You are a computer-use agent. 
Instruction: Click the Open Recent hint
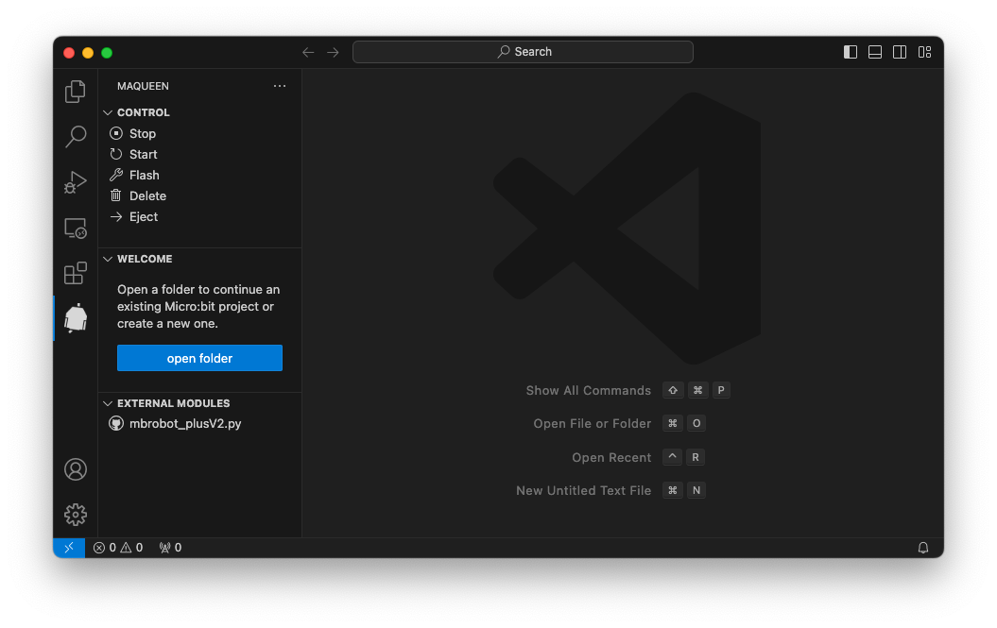click(x=611, y=457)
